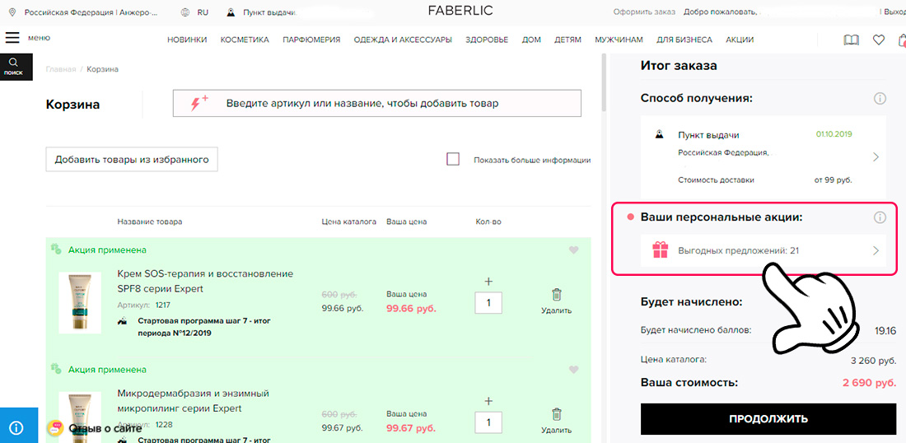Click the globe language icon
906x443 pixels.
coord(184,12)
